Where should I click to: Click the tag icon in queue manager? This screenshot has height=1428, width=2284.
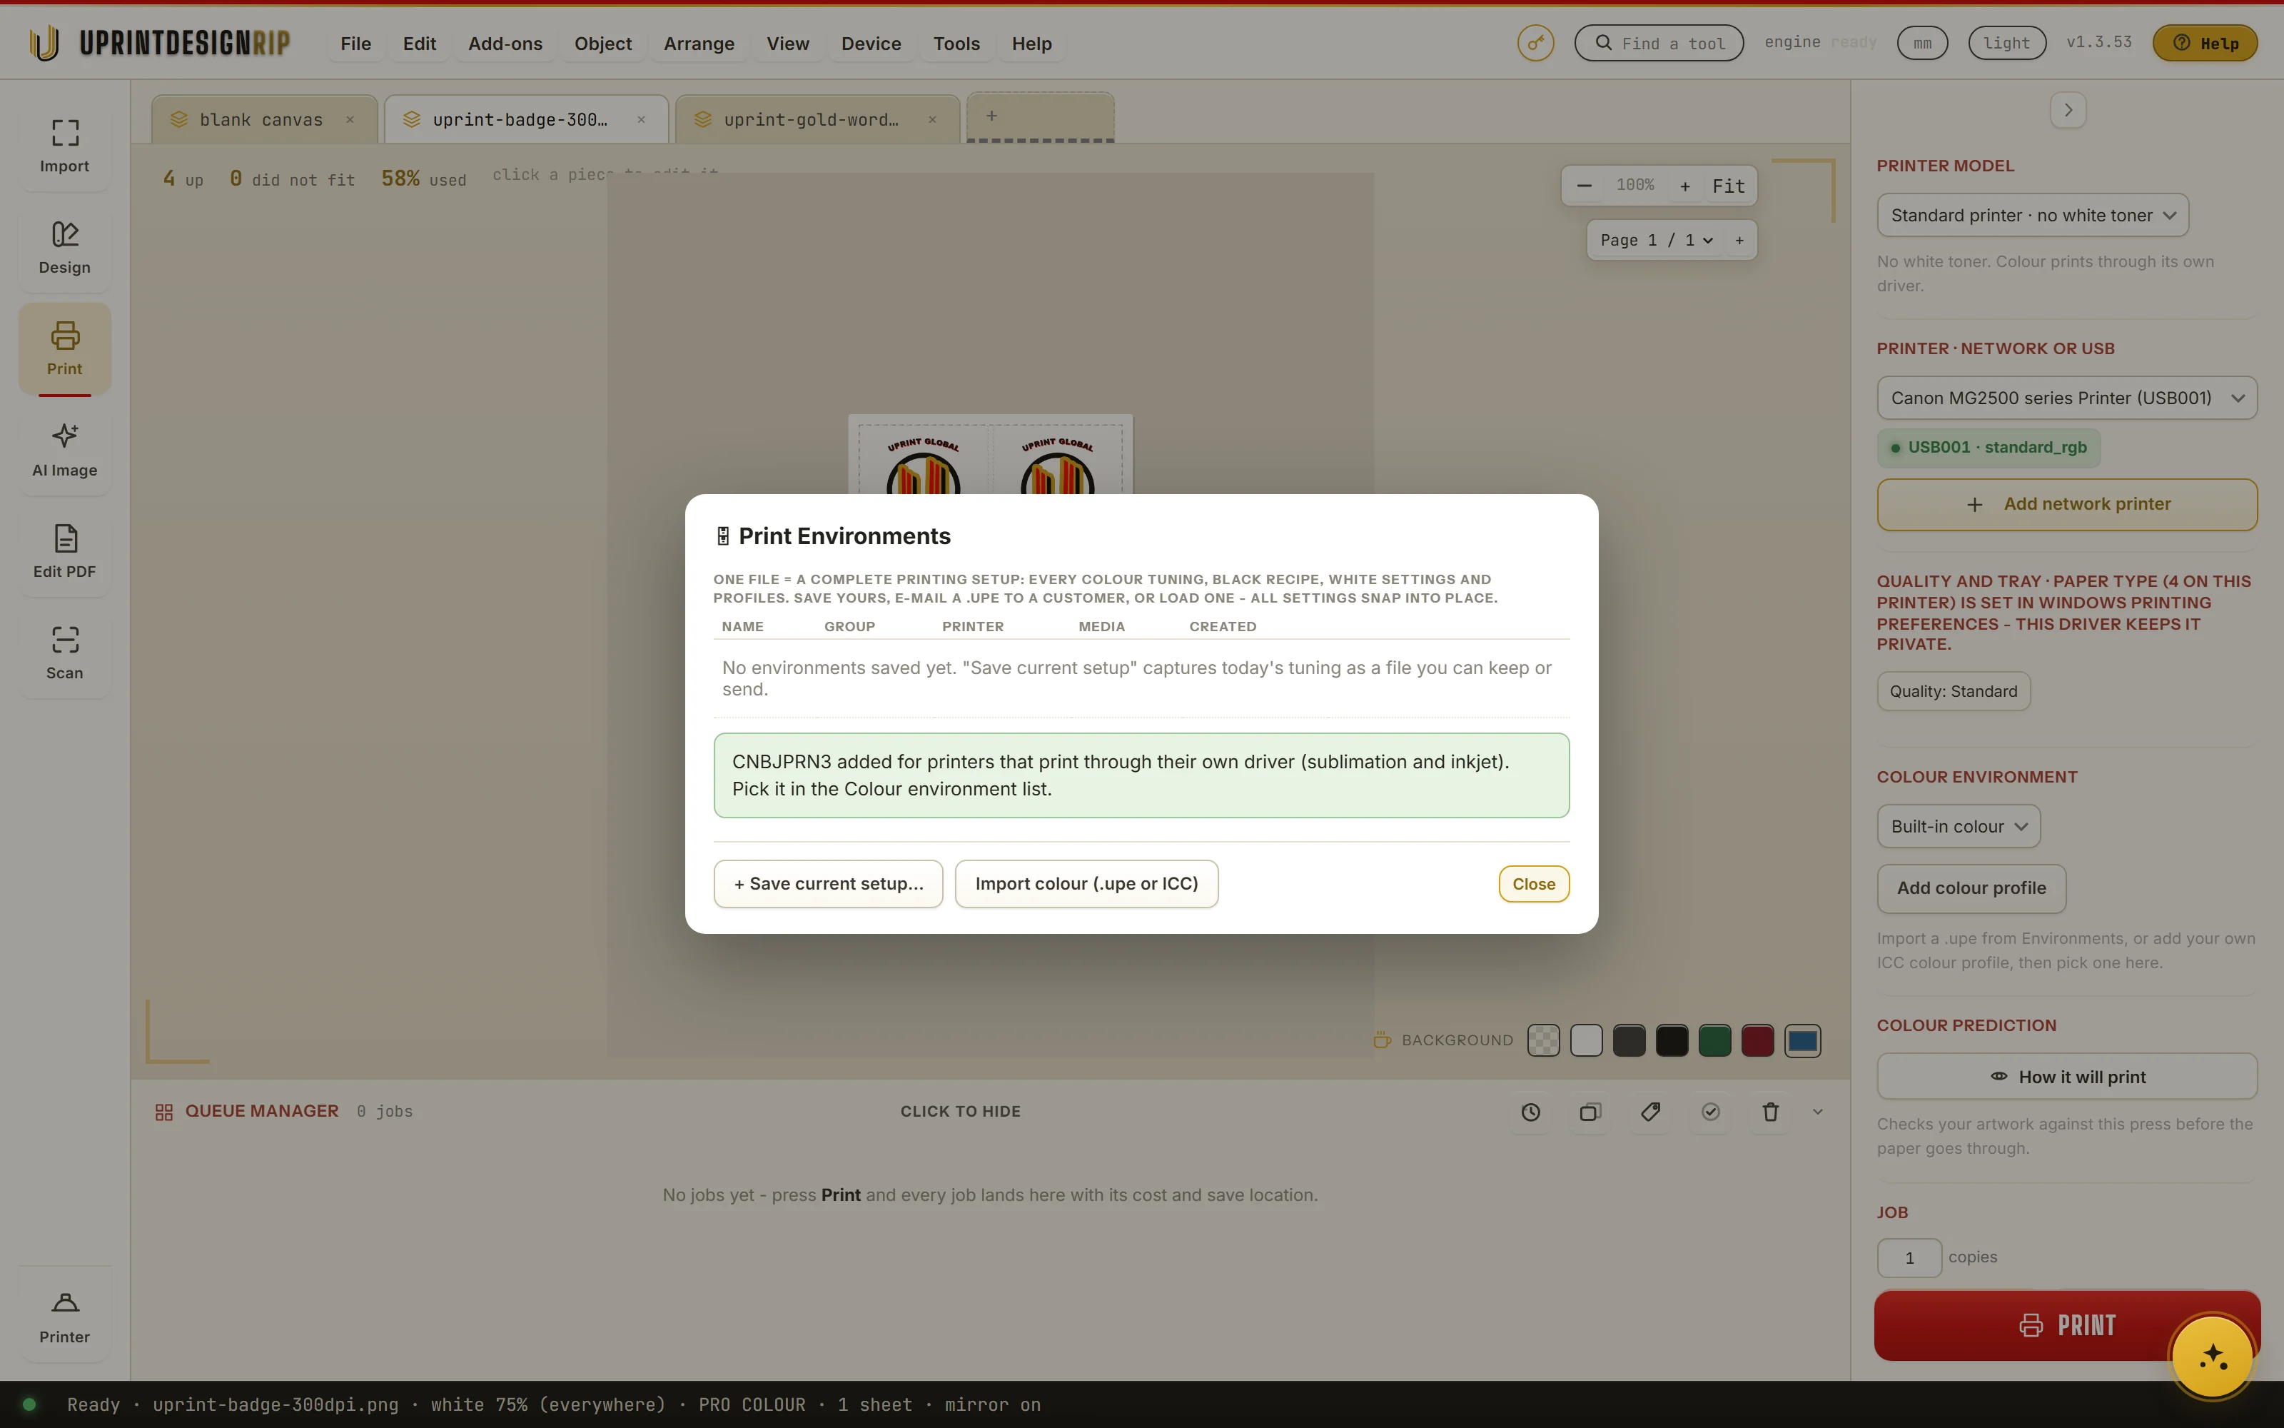(1651, 1112)
